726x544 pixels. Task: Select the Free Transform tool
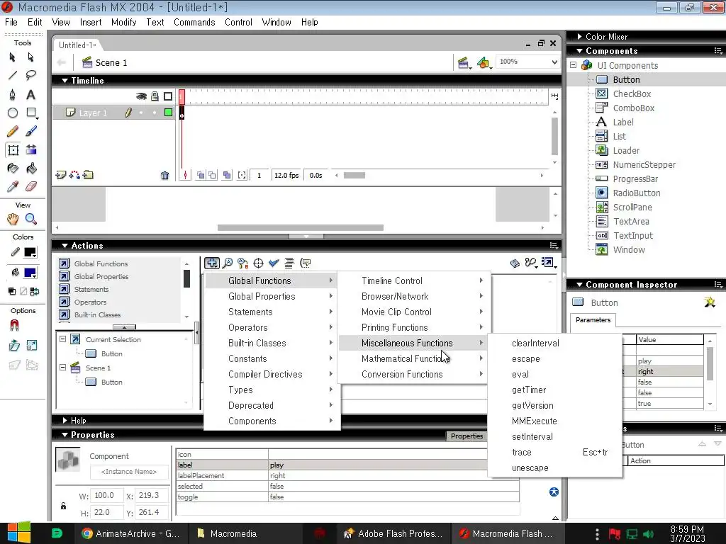coord(13,150)
